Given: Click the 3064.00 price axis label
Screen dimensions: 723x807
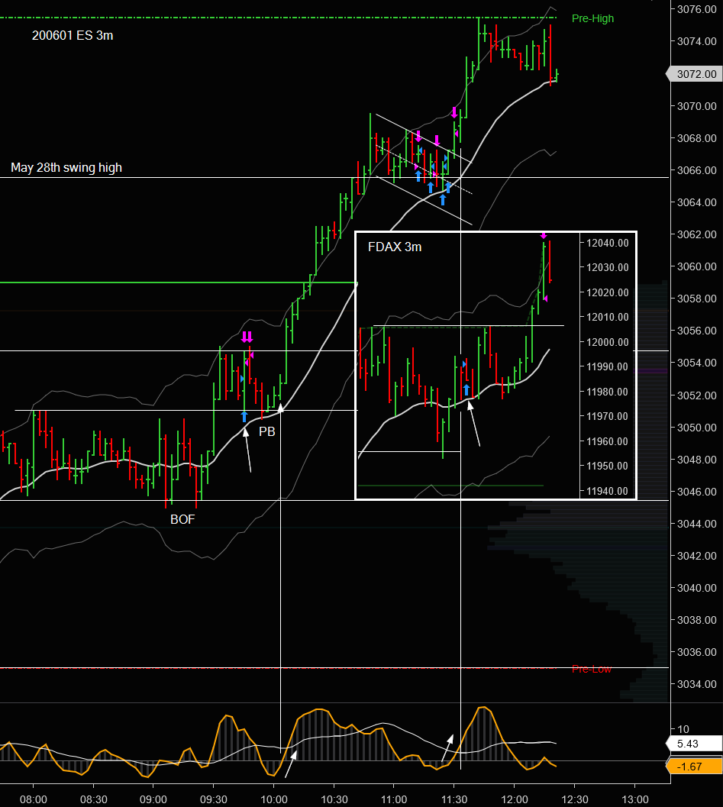Looking at the screenshot, I should 697,202.
